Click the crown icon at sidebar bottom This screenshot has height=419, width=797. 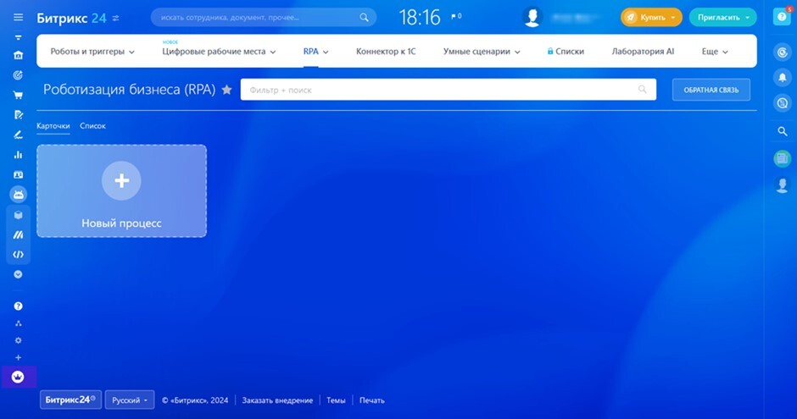point(18,377)
